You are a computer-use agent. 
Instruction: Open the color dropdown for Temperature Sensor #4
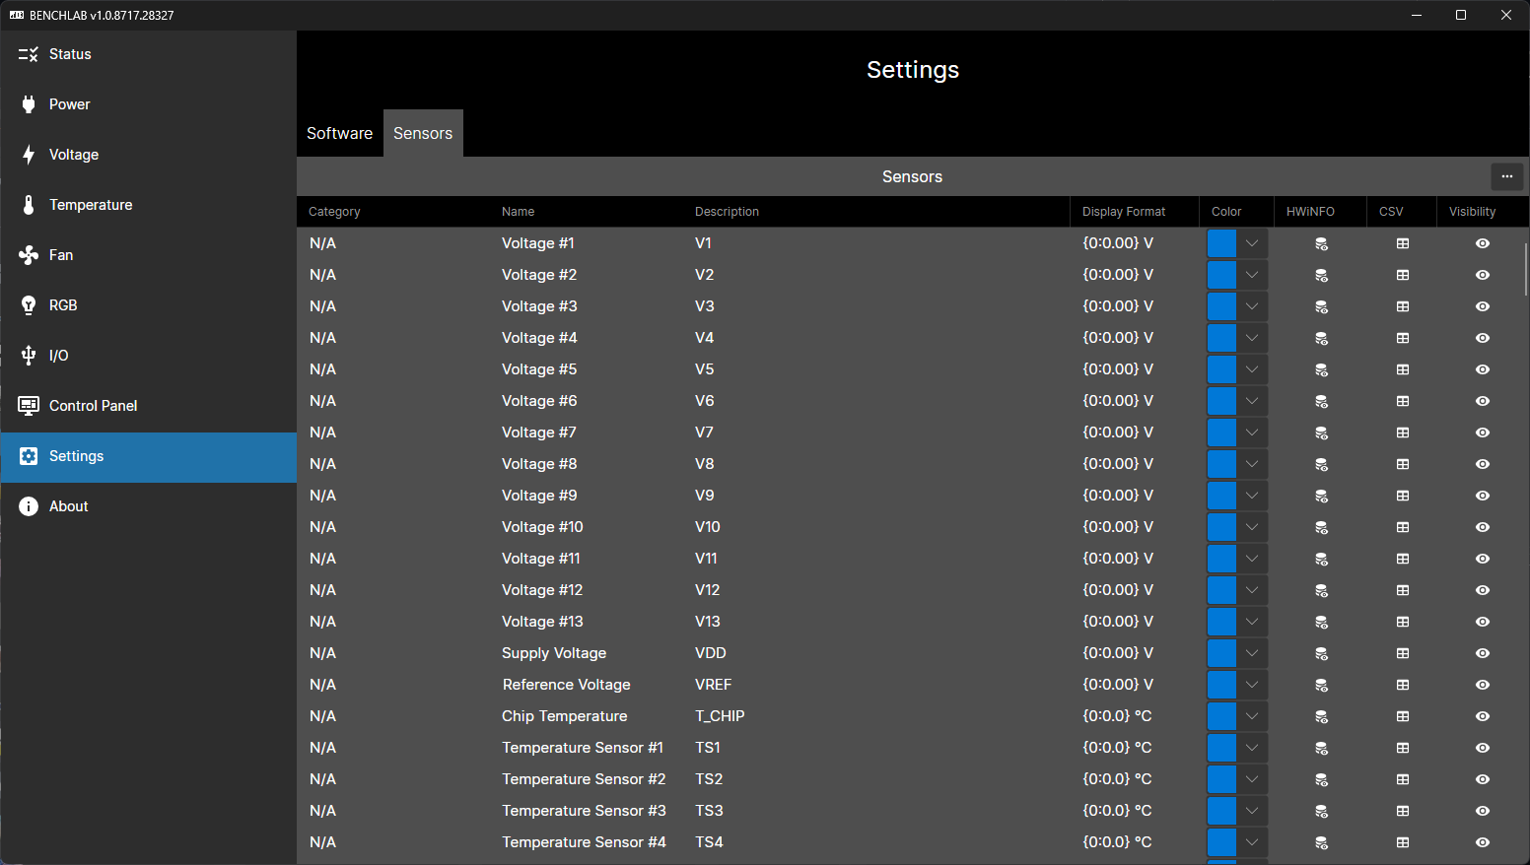(1251, 842)
